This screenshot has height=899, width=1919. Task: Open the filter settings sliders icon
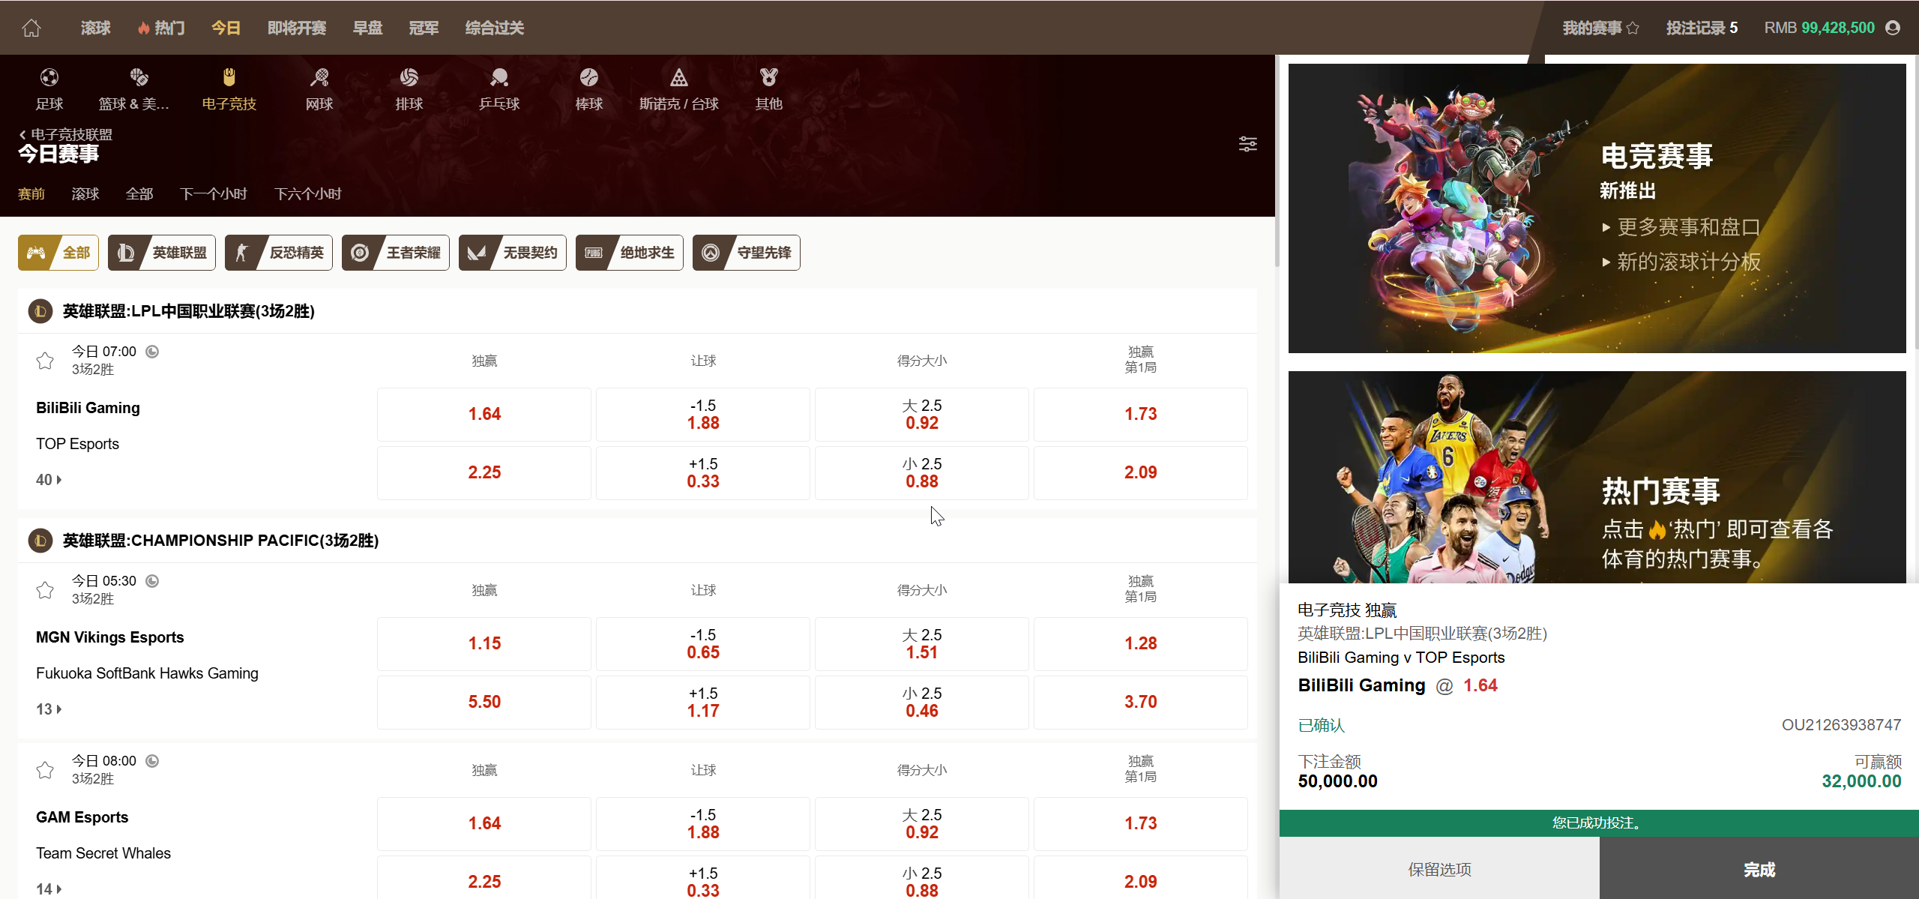[x=1248, y=144]
